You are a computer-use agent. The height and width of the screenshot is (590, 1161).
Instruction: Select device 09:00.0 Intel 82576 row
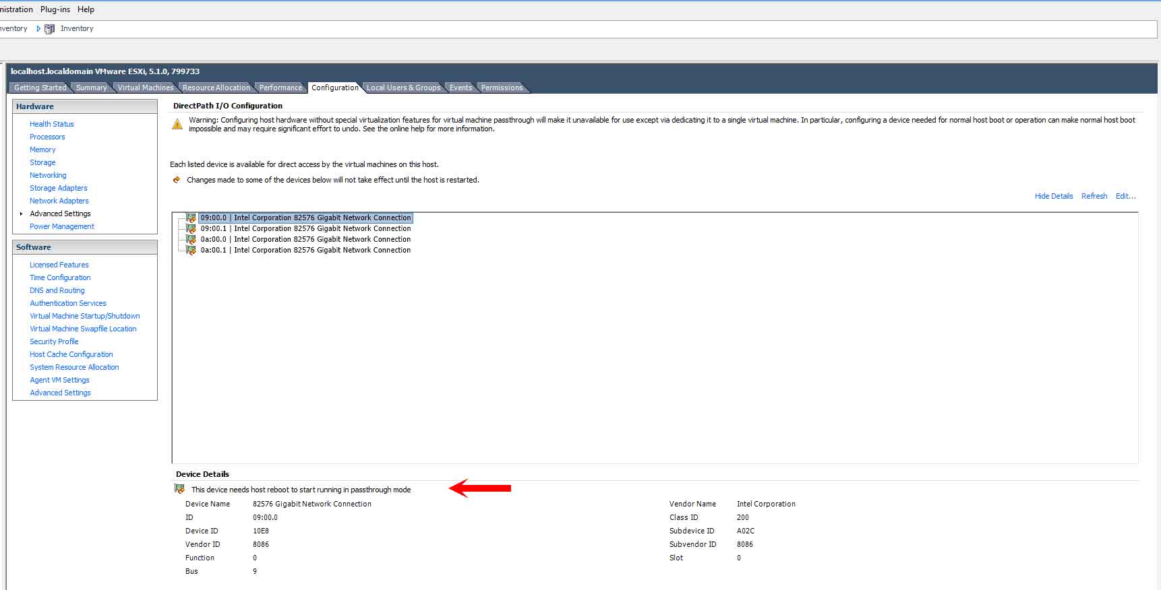[x=305, y=218]
